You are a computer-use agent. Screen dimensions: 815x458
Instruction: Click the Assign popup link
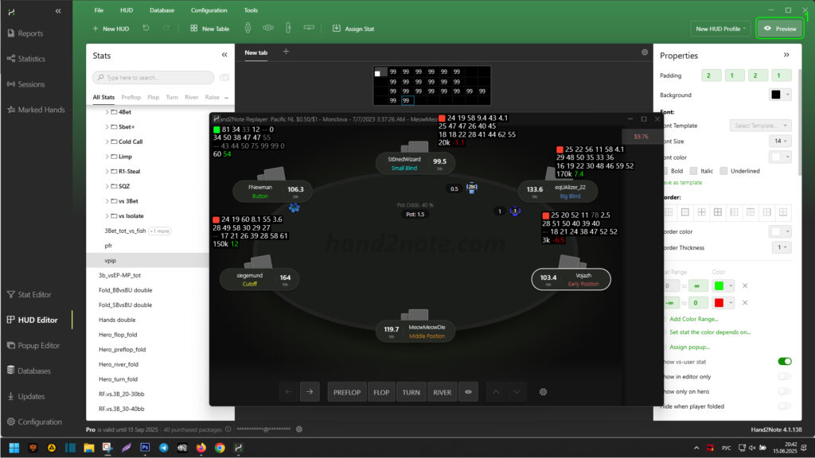click(689, 347)
